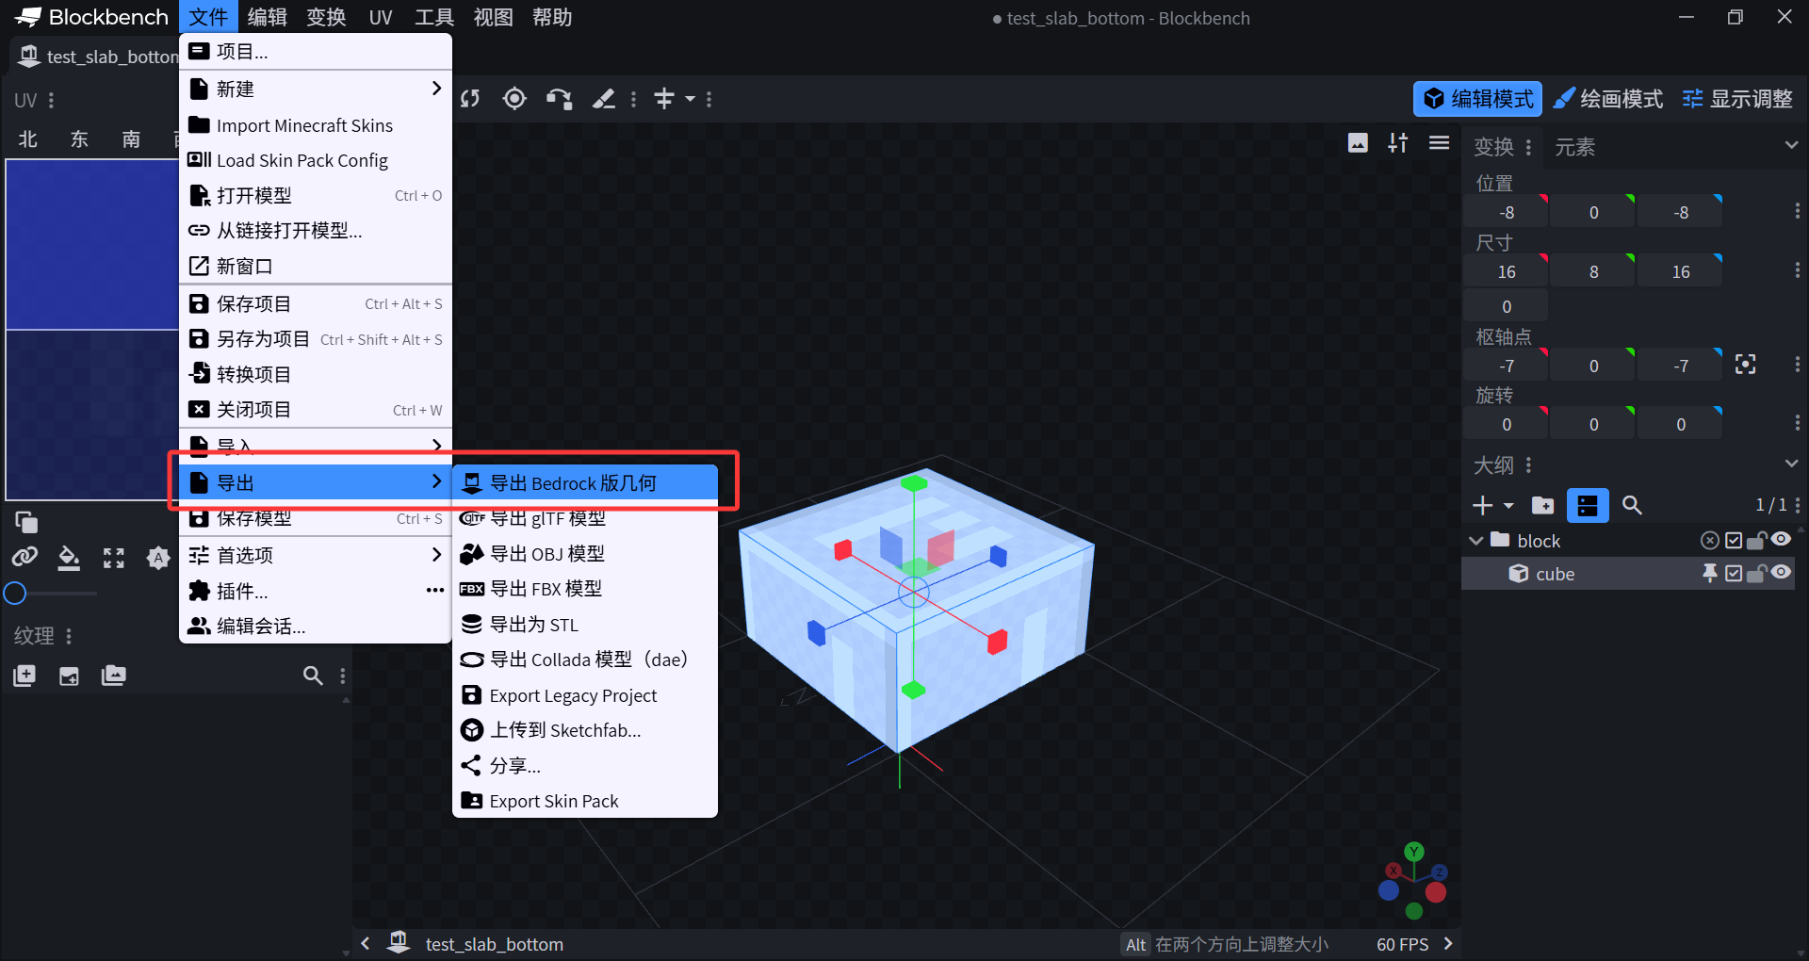Viewport: 1809px width, 961px height.
Task: Open the 变换 transform menu
Action: pyautogui.click(x=326, y=17)
